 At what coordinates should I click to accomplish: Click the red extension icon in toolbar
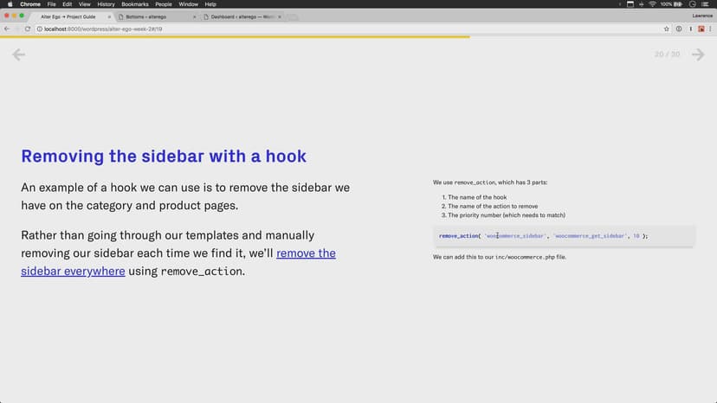coord(701,29)
